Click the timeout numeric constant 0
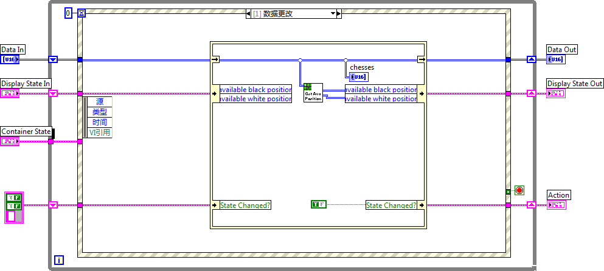 pyautogui.click(x=68, y=13)
